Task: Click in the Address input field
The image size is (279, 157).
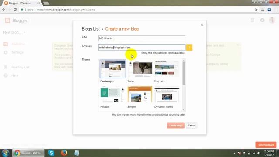Action: tap(141, 48)
